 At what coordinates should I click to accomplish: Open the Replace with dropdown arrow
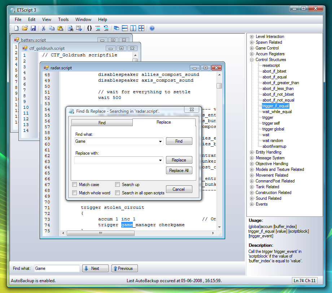pos(160,160)
